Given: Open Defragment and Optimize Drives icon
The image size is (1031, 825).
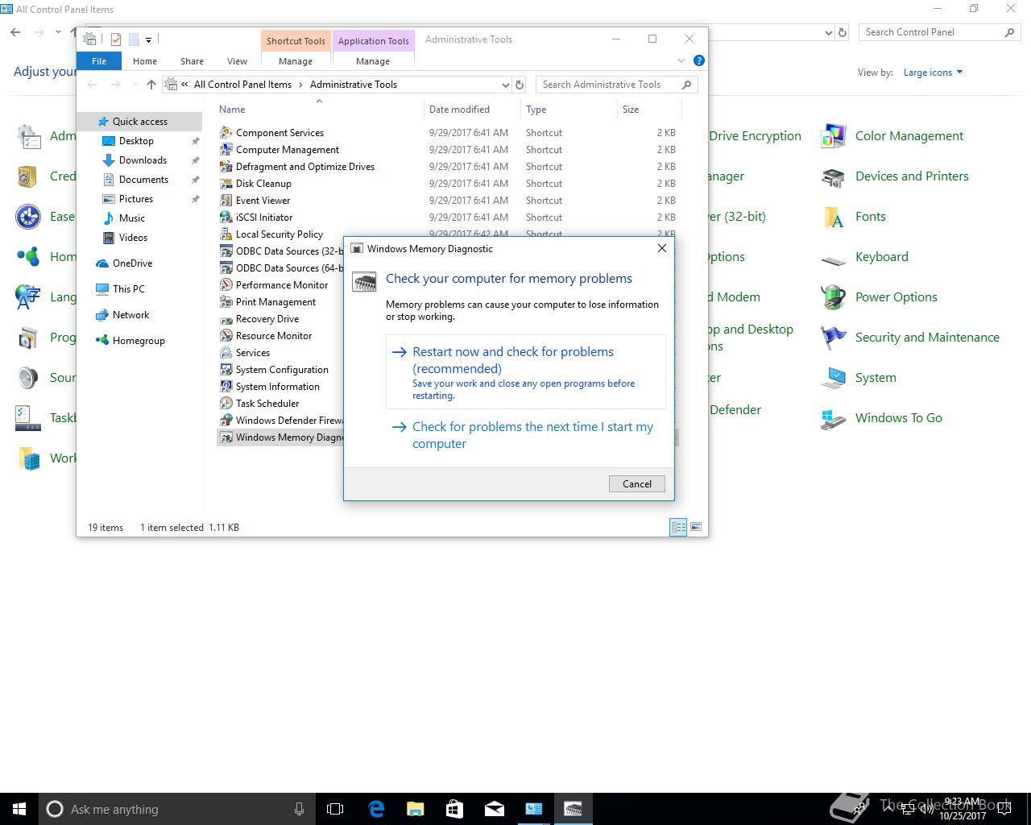Looking at the screenshot, I should click(x=226, y=167).
